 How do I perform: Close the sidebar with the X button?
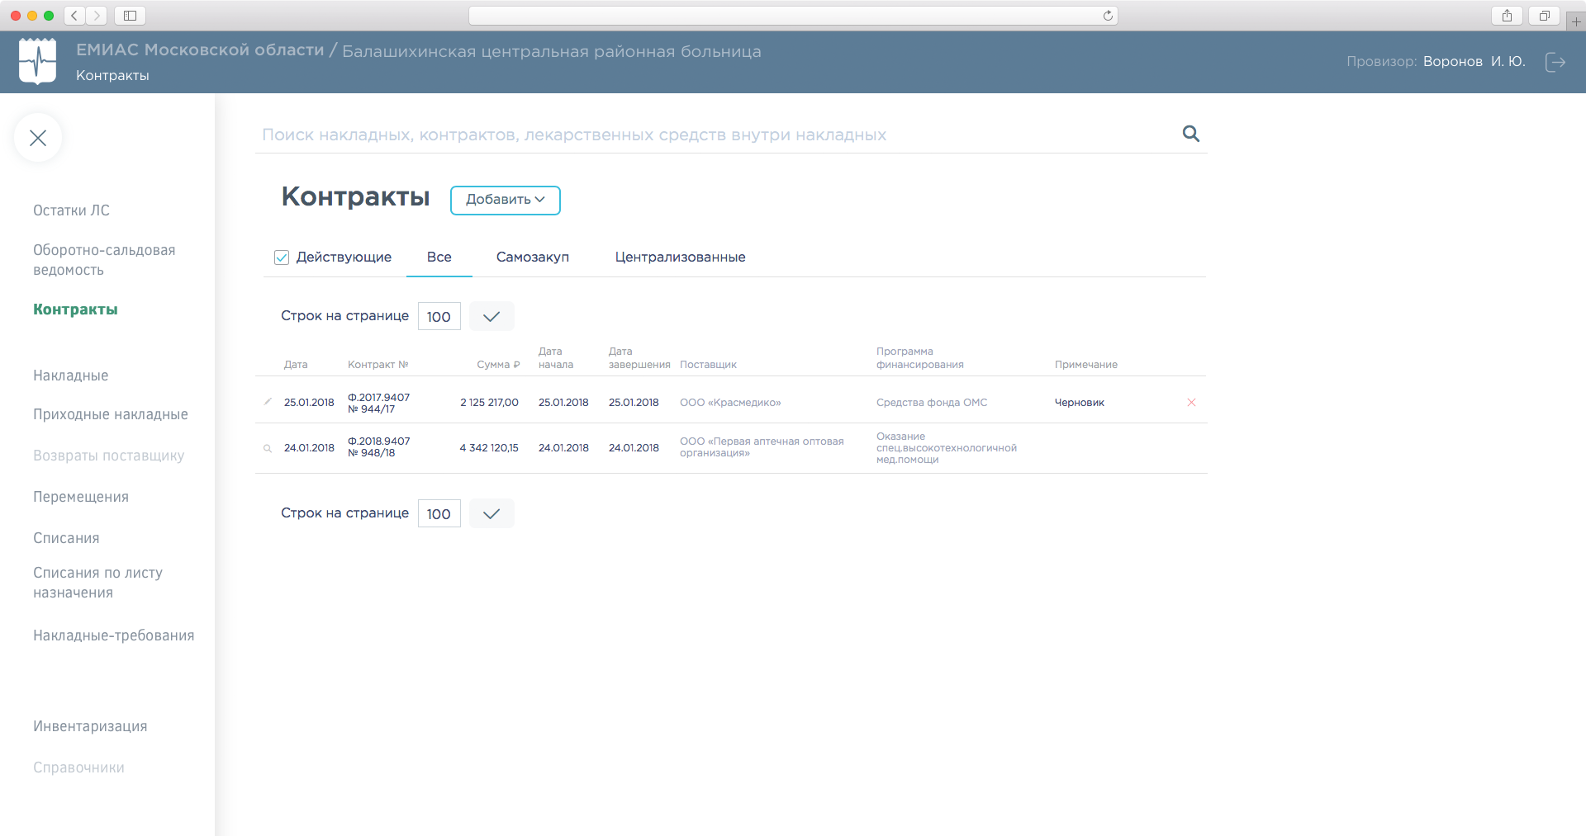click(x=38, y=138)
